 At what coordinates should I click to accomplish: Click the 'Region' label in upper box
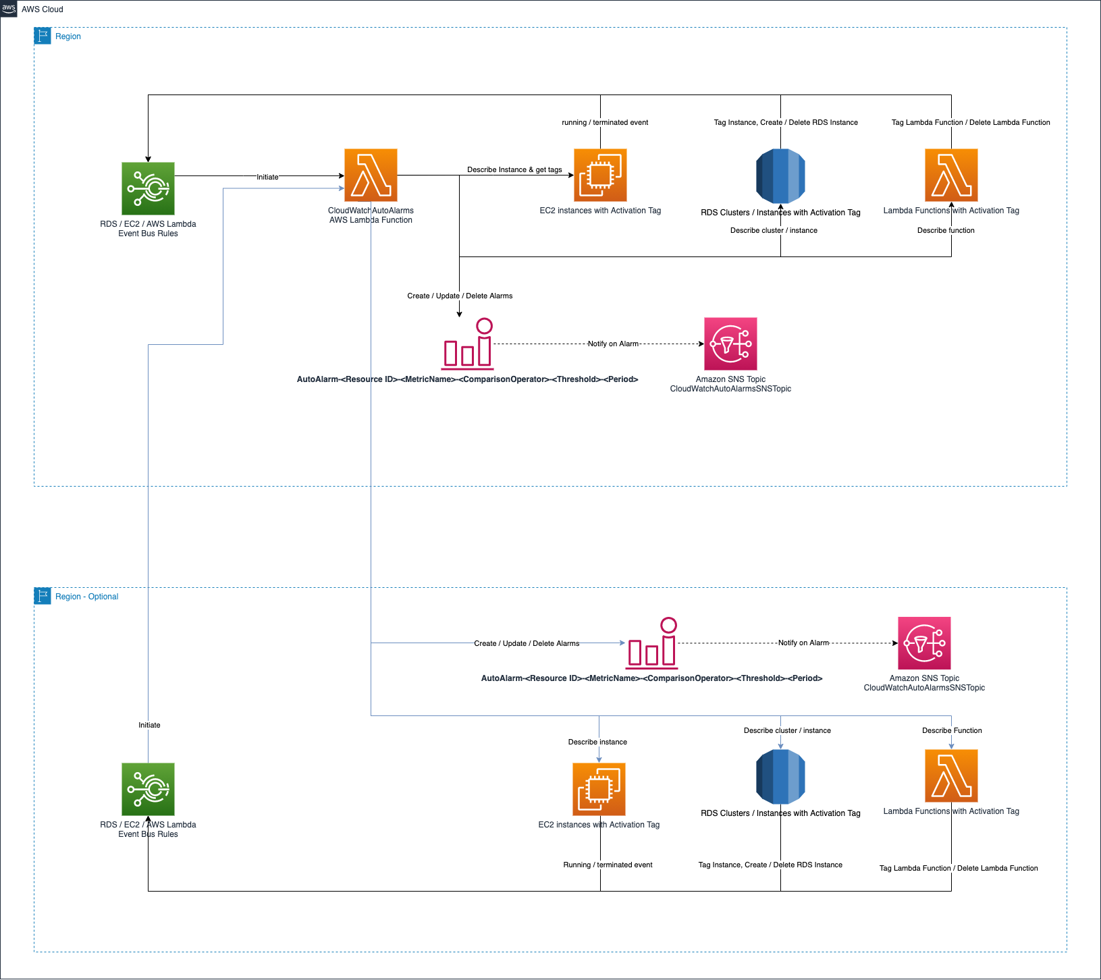[x=68, y=36]
